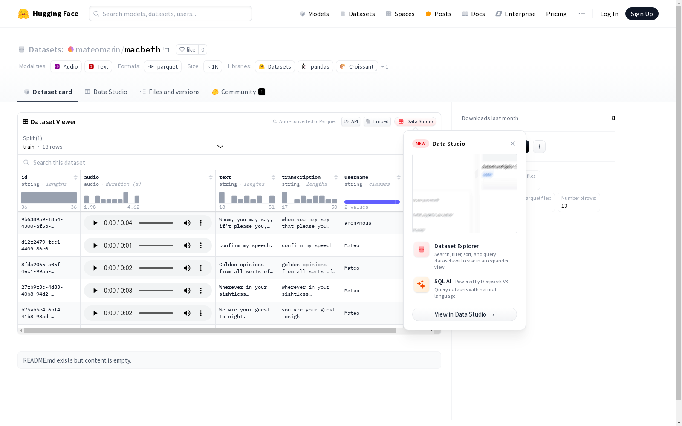
Task: Open the API button in Dataset Viewer
Action: point(351,121)
